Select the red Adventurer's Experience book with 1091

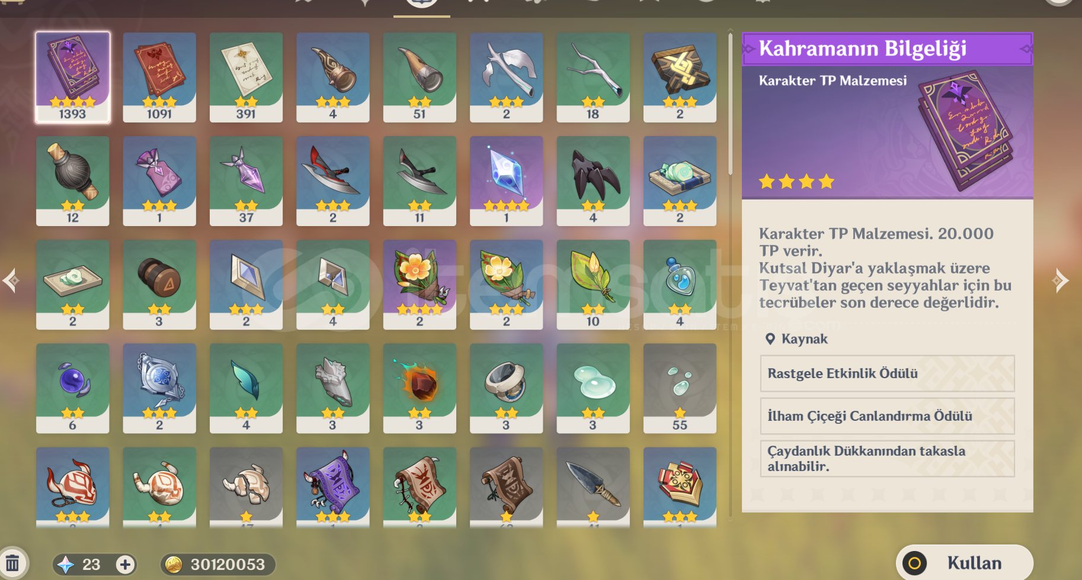[159, 77]
